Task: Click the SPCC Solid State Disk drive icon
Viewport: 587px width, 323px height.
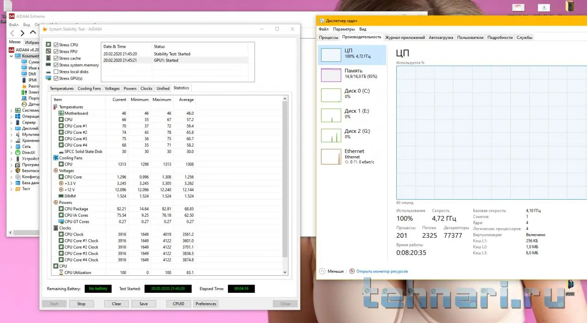Action: click(61, 152)
